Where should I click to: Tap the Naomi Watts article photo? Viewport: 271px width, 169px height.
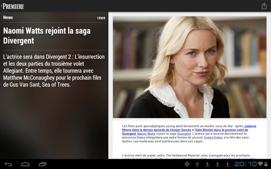(x=190, y=67)
